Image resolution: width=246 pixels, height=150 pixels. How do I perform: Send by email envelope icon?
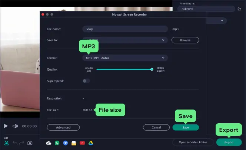pos(74,143)
